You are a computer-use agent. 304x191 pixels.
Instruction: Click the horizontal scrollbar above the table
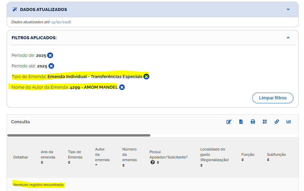tap(79, 136)
